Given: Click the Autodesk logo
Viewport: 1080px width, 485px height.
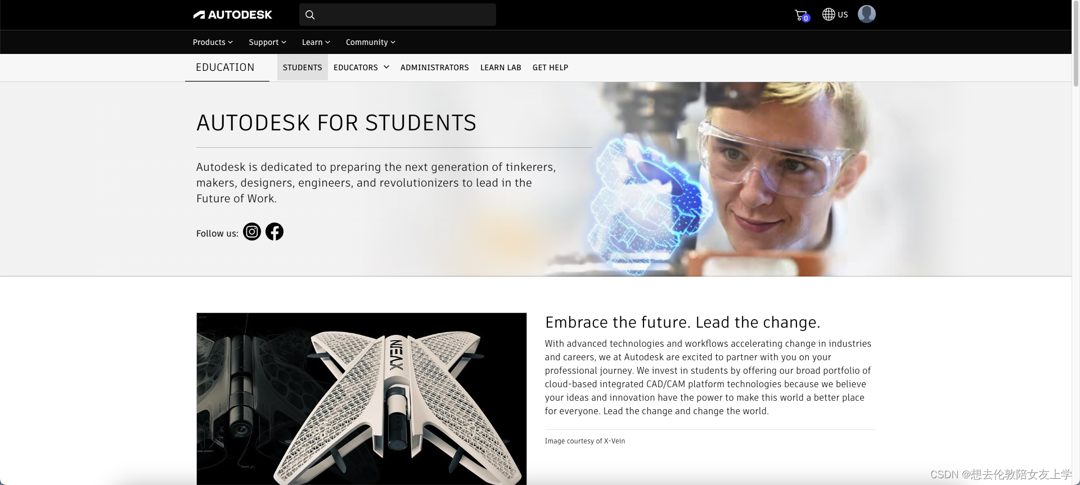Looking at the screenshot, I should pos(232,15).
